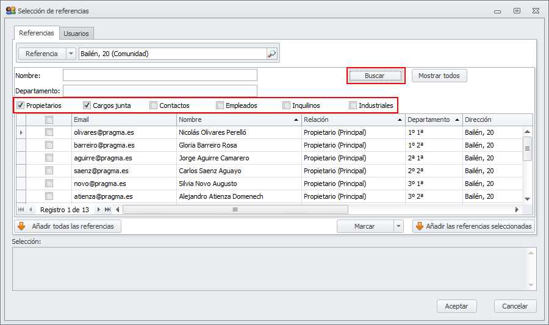The width and height of the screenshot is (549, 325).
Task: Expand the Marcar button dropdown arrow
Action: (399, 226)
